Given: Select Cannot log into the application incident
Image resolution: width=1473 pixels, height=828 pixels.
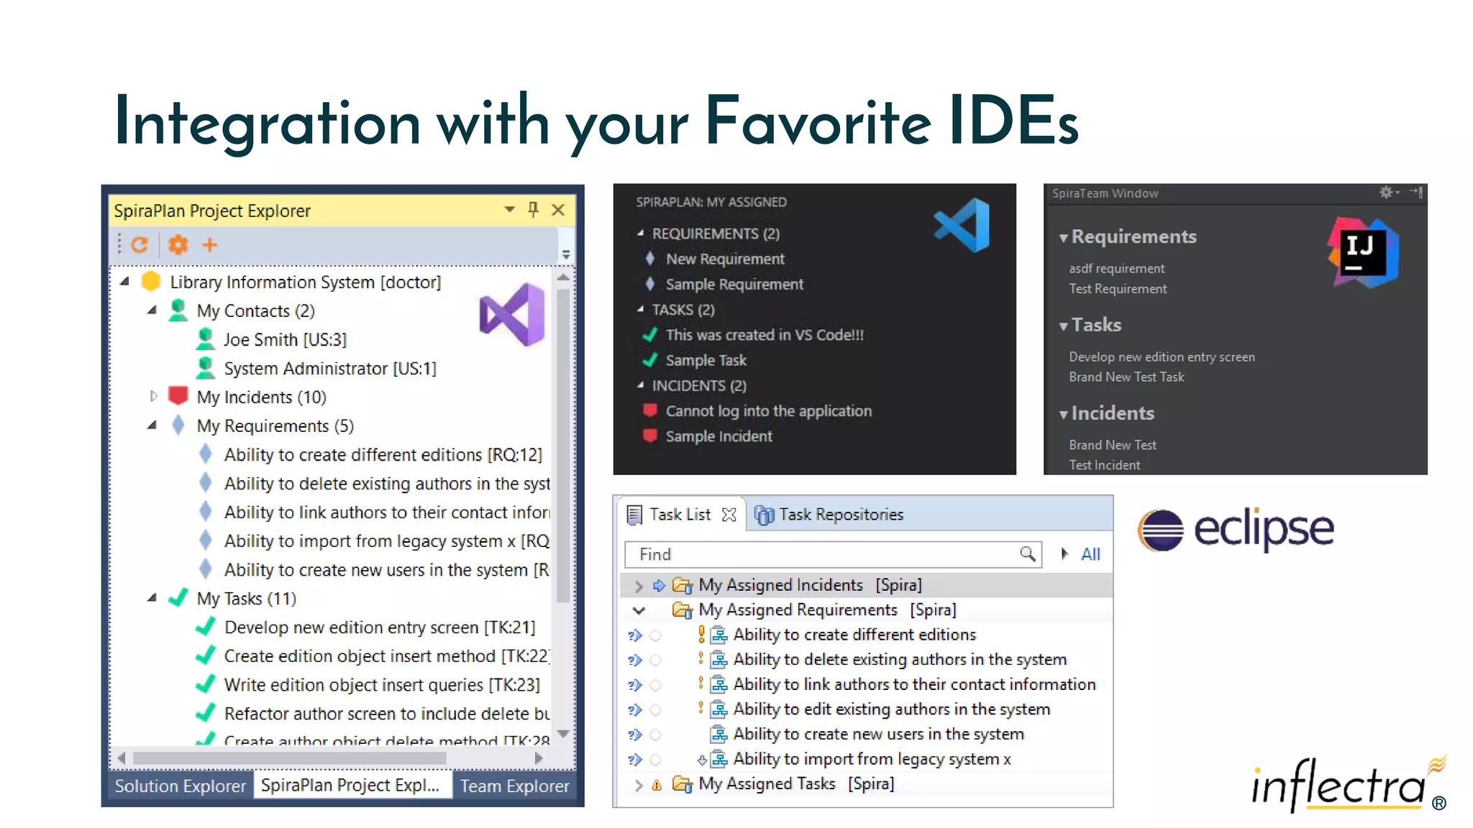Looking at the screenshot, I should tap(768, 411).
